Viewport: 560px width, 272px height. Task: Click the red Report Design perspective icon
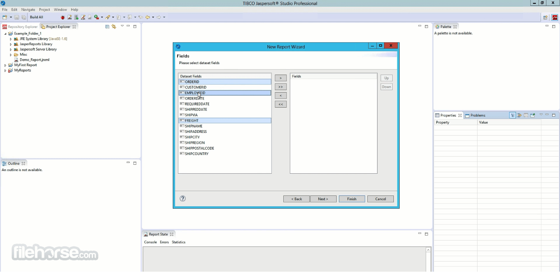tap(555, 17)
